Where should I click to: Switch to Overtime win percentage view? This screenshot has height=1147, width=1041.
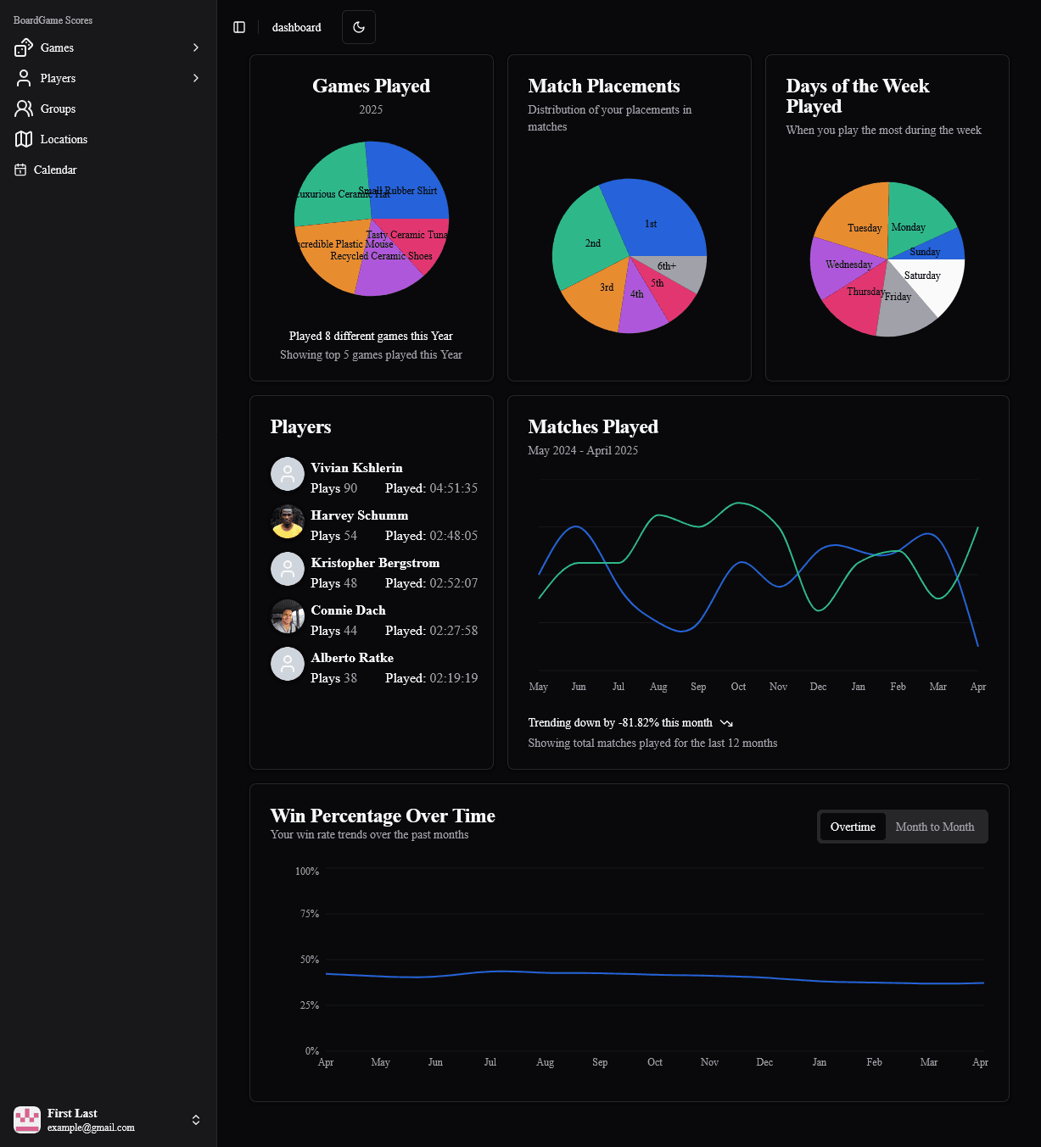[x=852, y=827]
